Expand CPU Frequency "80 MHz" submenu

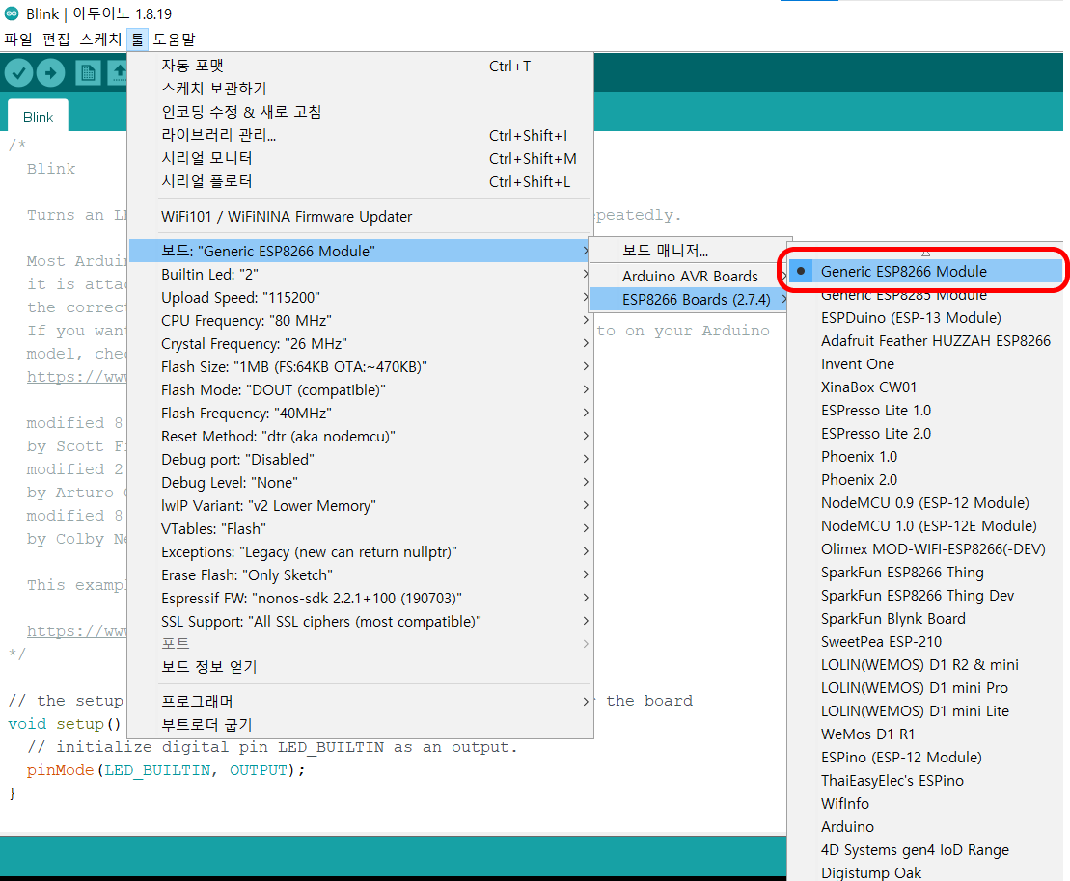(360, 320)
